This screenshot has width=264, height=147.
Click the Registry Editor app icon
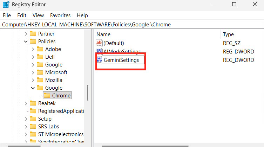(x=6, y=4)
